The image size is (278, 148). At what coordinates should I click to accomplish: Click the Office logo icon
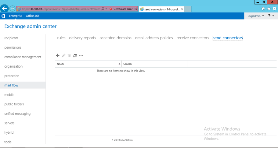click(x=3, y=16)
